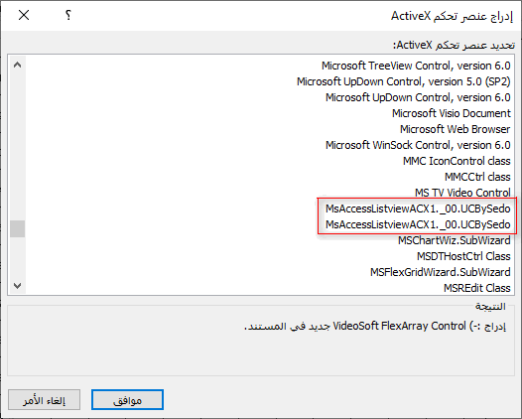This screenshot has width=522, height=419.
Task: Select MSDTHostCtrl Class
Action: pos(463,256)
